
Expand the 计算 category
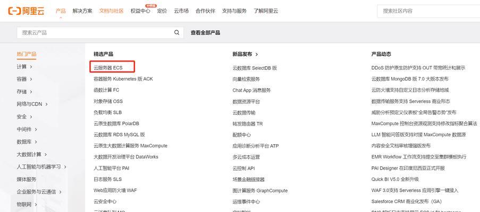coord(24,66)
